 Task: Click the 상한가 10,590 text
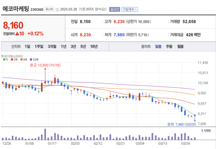tap(138, 21)
